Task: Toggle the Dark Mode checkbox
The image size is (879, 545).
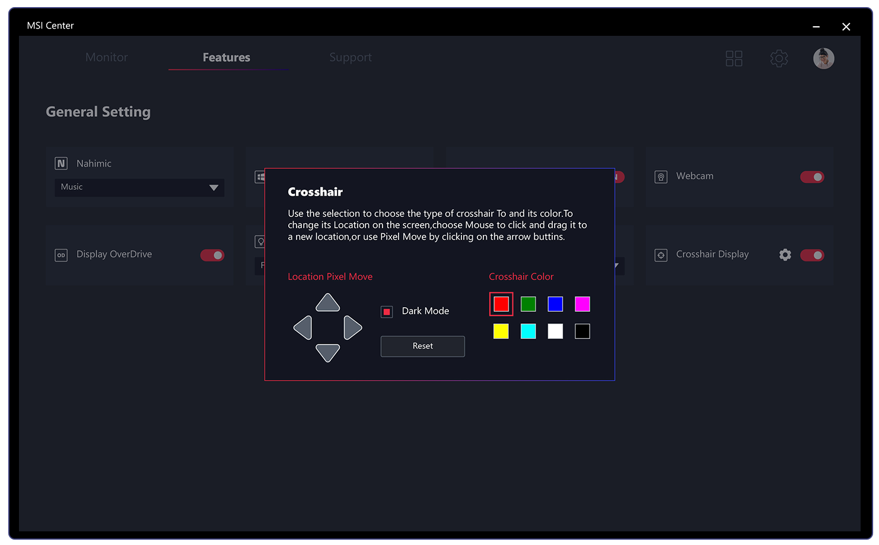Action: (x=387, y=312)
